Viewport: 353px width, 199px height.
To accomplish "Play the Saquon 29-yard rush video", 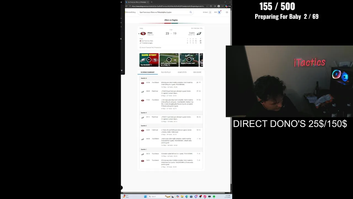I will pos(189,60).
